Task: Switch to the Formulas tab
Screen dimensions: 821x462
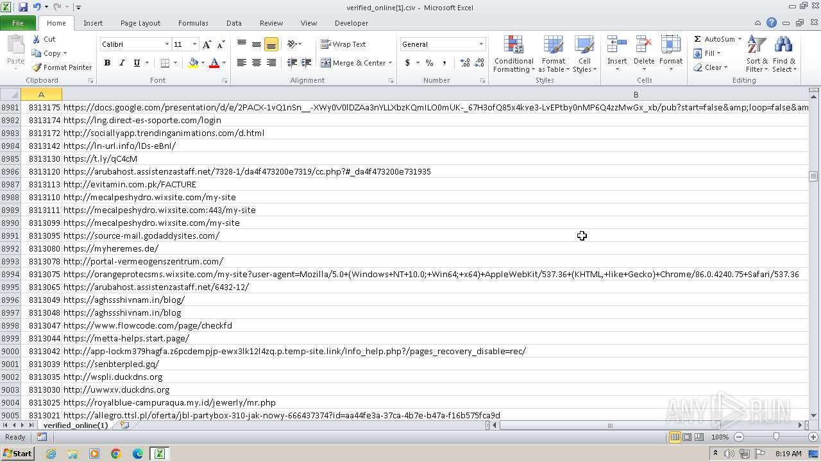Action: click(x=193, y=23)
